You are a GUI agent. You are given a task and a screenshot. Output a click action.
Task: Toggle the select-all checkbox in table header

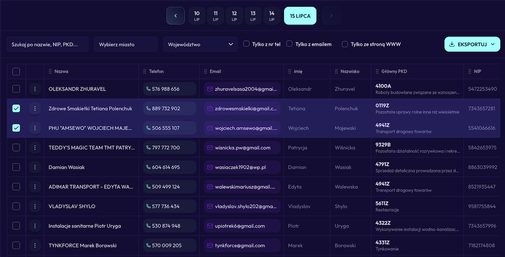click(x=16, y=72)
